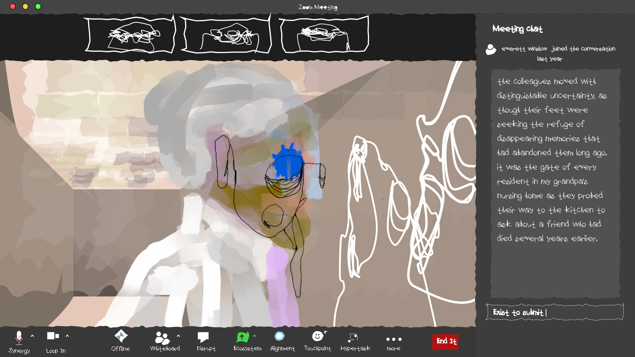Open Touchpoint reactions smiley icon
635x357 pixels.
(317, 336)
